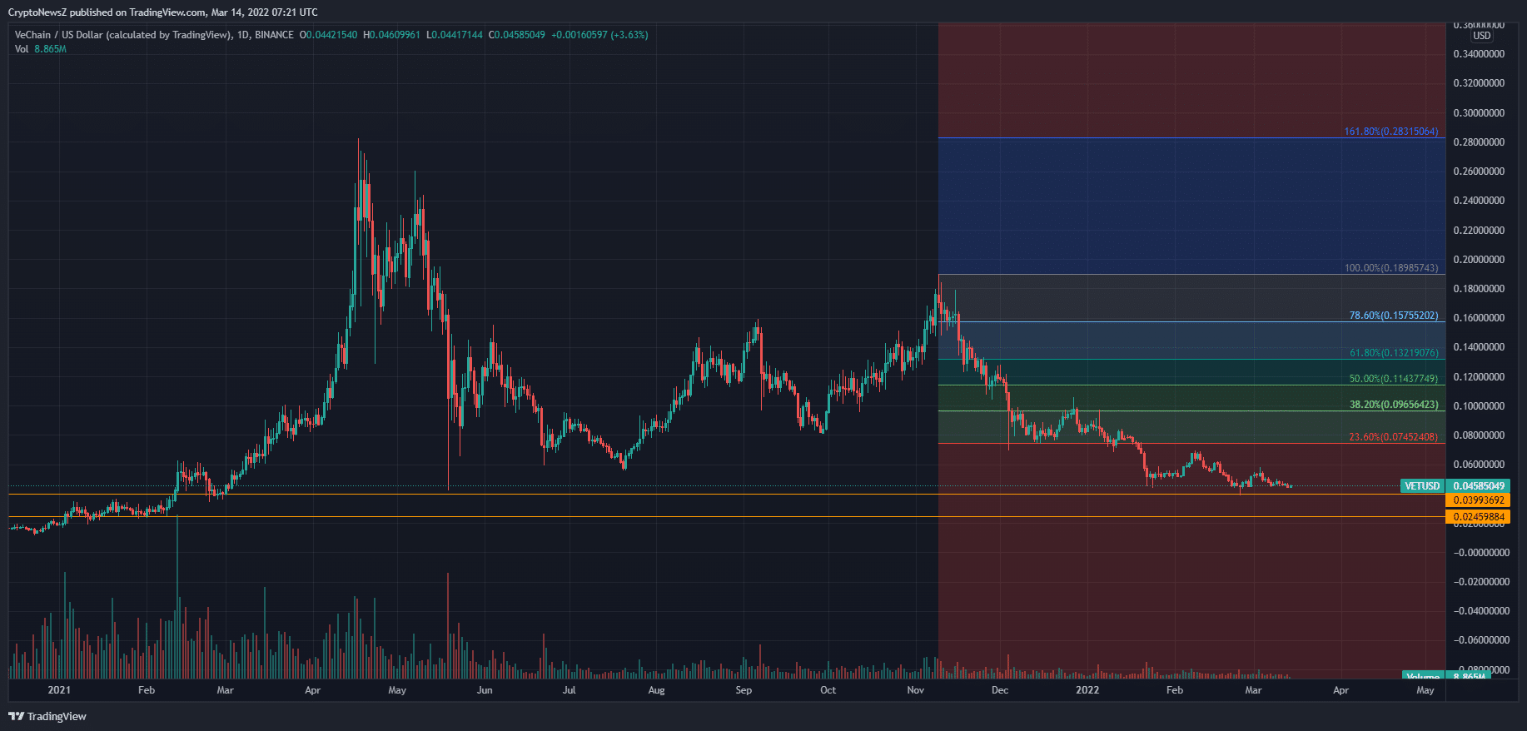
Task: Click the BINANCE exchange label in the title
Action: click(x=274, y=35)
